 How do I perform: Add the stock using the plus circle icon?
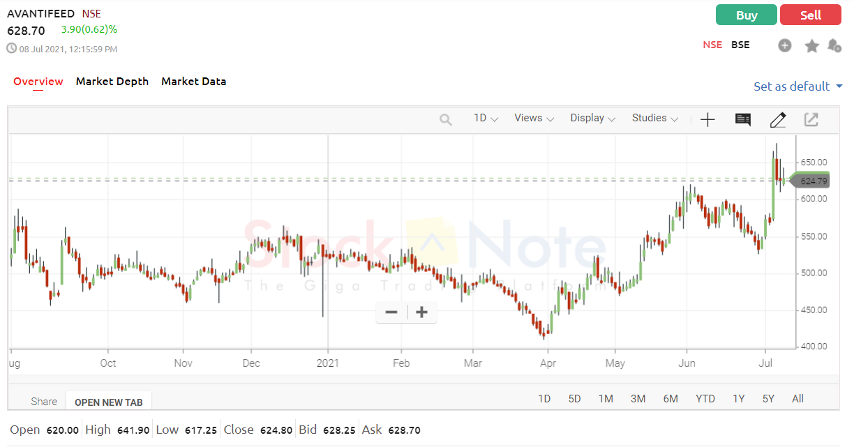click(x=785, y=45)
